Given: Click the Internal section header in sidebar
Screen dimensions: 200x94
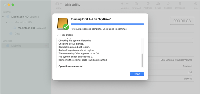Looking at the screenshot, I should (x=7, y=12).
